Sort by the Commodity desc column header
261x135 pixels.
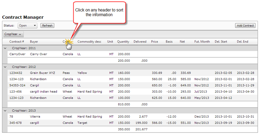pos(89,42)
